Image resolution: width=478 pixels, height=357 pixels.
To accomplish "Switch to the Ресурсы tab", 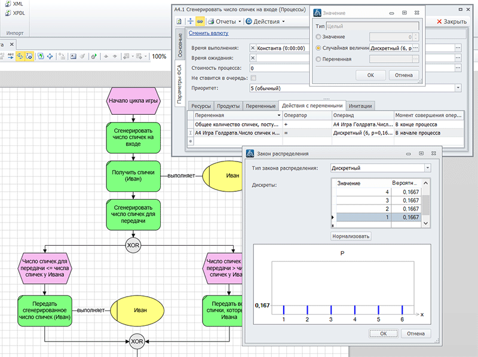I will [x=200, y=106].
